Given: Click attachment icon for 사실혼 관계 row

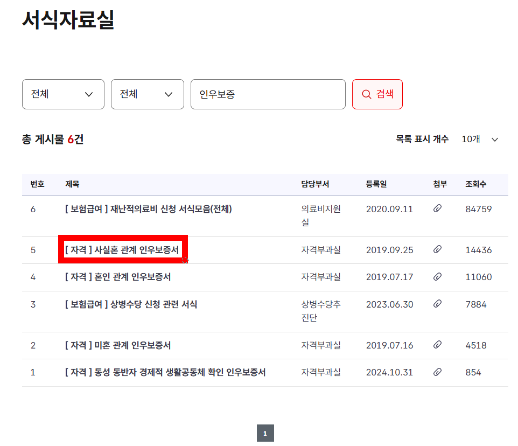Looking at the screenshot, I should pyautogui.click(x=437, y=249).
